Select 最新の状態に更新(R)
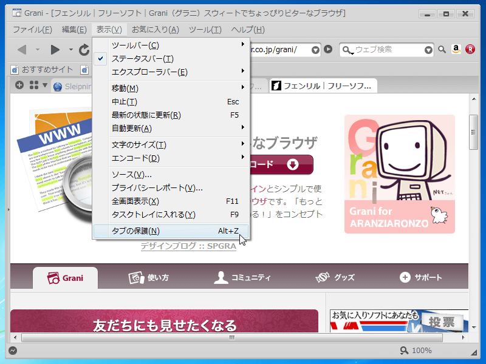Image resolution: width=486 pixels, height=364 pixels. [x=171, y=115]
